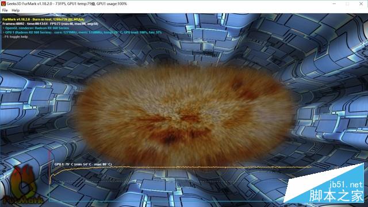Click the Geeks3D FurMark window title text

(67, 4)
